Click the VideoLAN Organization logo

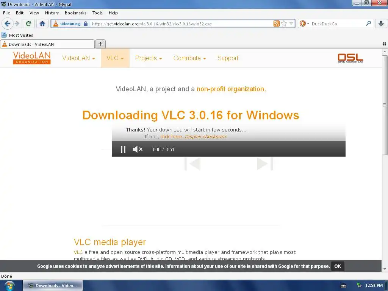32,58
